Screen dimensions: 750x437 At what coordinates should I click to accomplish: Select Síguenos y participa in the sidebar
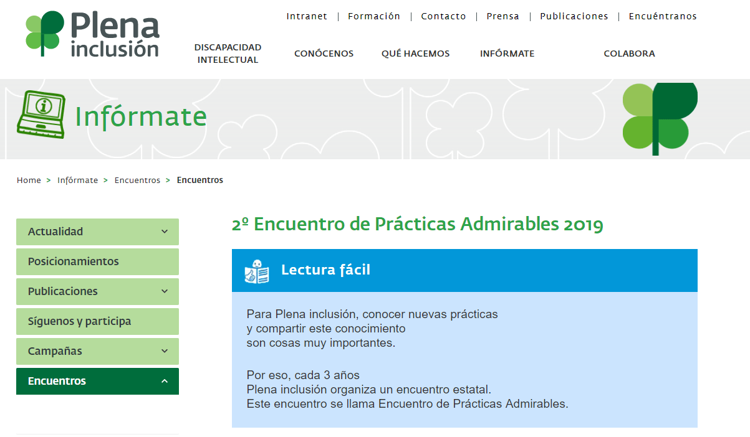coord(97,321)
